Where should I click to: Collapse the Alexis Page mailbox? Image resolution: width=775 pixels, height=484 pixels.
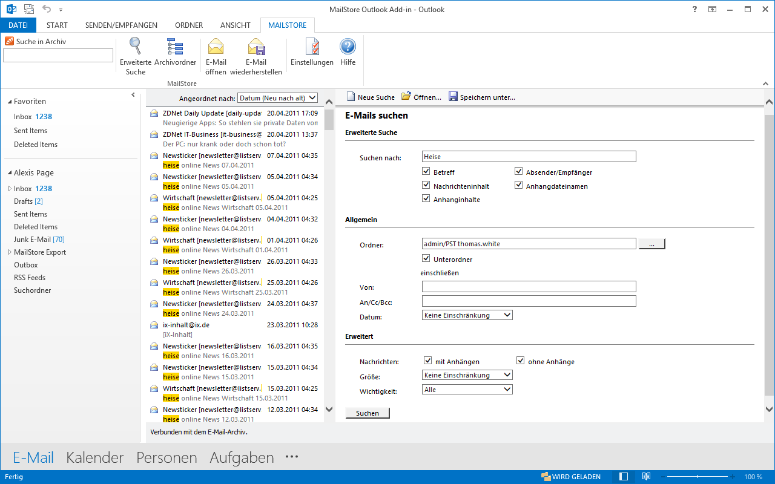coord(9,173)
